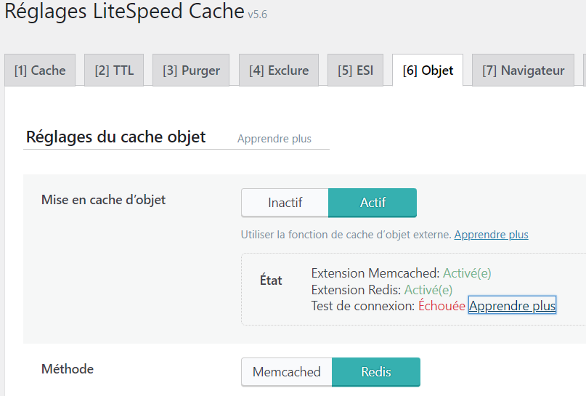Click the v5.6 version label

coord(258,15)
